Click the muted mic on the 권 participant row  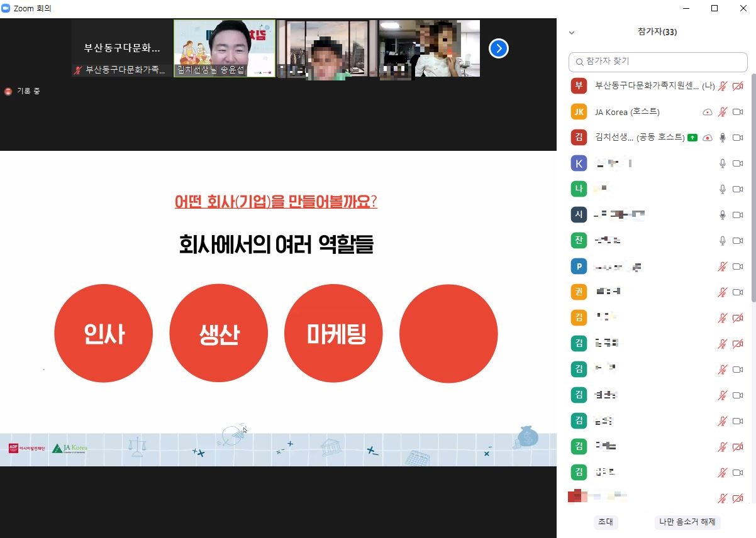tap(723, 292)
